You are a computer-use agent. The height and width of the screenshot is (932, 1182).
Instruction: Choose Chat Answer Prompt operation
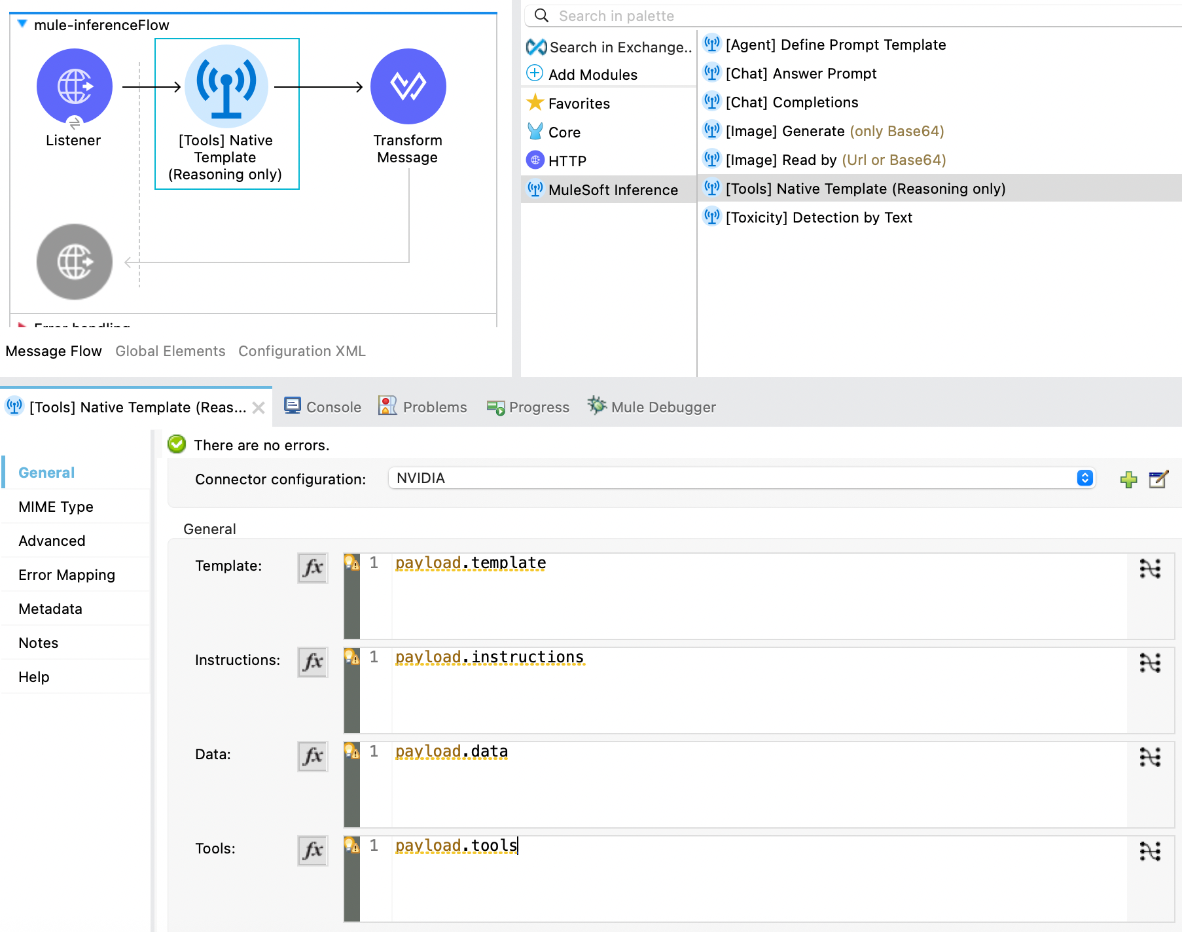click(x=790, y=73)
